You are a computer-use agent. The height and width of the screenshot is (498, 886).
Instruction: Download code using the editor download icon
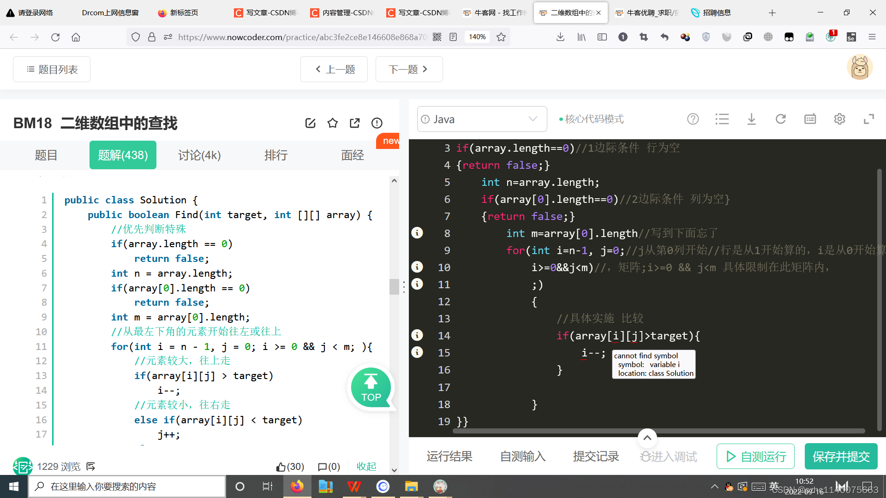pyautogui.click(x=751, y=119)
